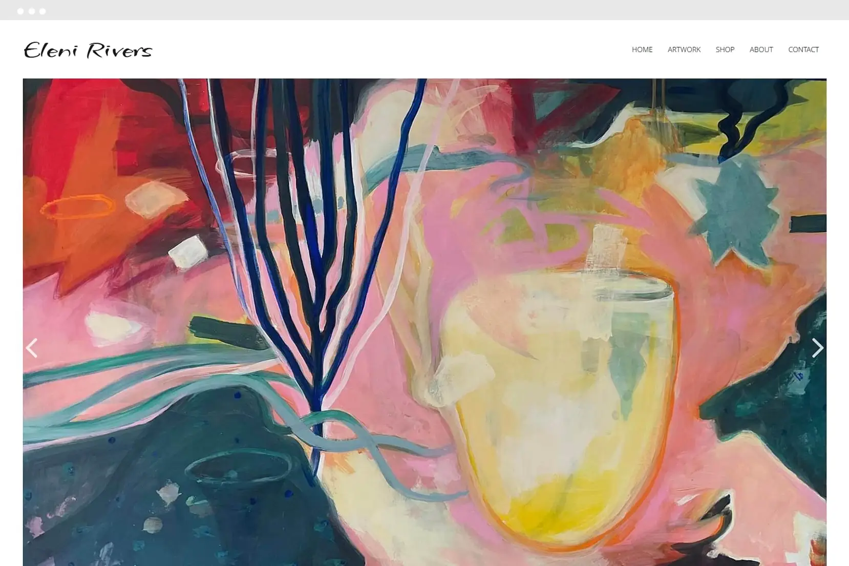Navigate to the ARTWORK section
849x566 pixels.
[x=684, y=50]
